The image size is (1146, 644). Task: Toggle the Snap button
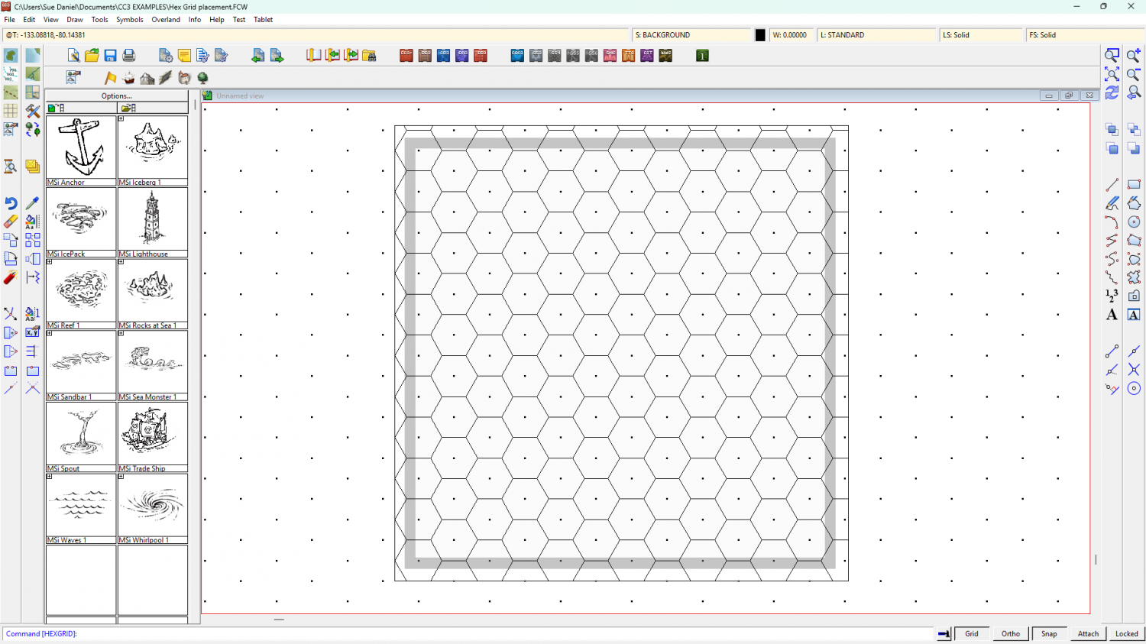[1049, 633]
